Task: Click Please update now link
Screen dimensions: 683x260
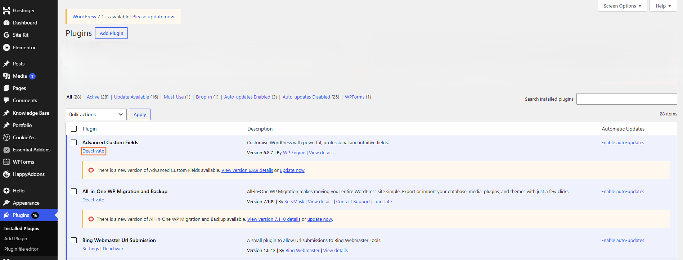Action: [x=153, y=17]
